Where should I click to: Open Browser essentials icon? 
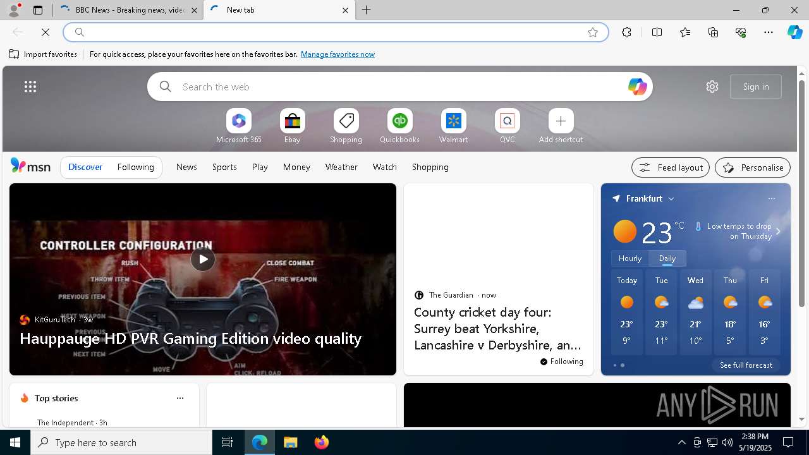741,32
